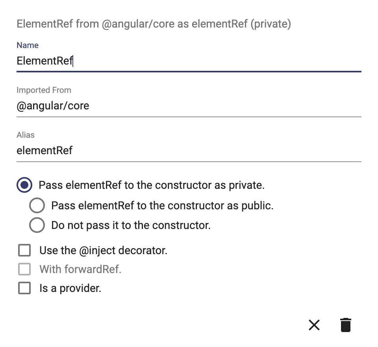The height and width of the screenshot is (347, 378).
Task: Close the dialog with the X icon
Action: point(314,325)
